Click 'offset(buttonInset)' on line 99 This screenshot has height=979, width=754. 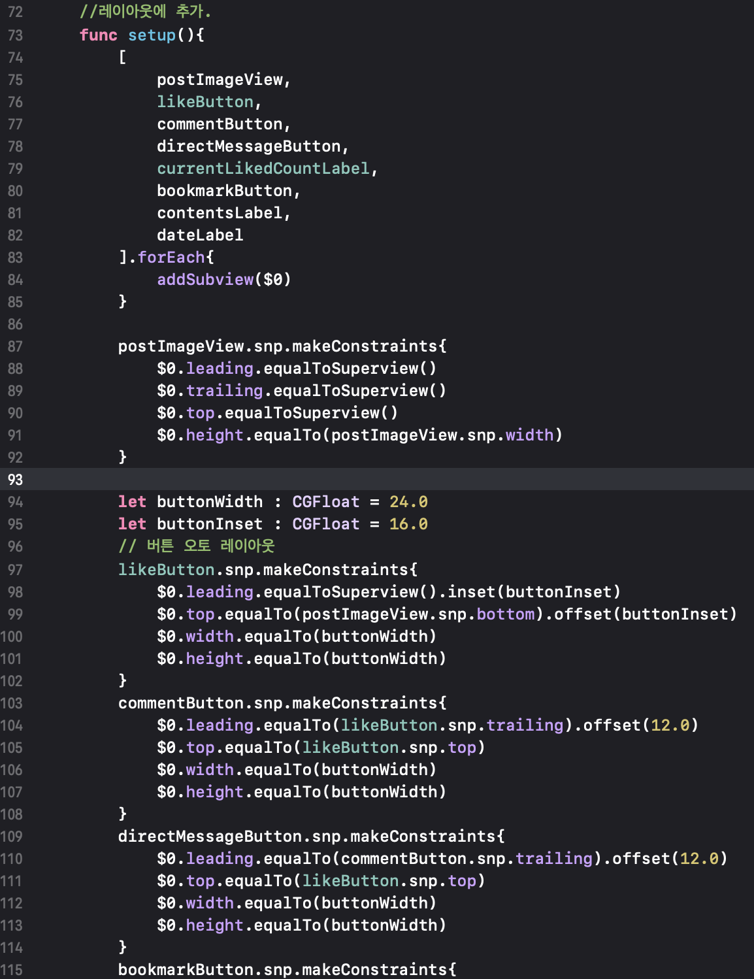click(645, 614)
